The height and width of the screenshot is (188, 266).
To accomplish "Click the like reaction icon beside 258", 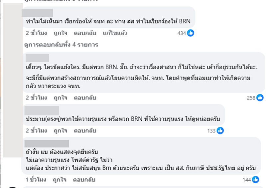I will pyautogui.click(x=260, y=97).
